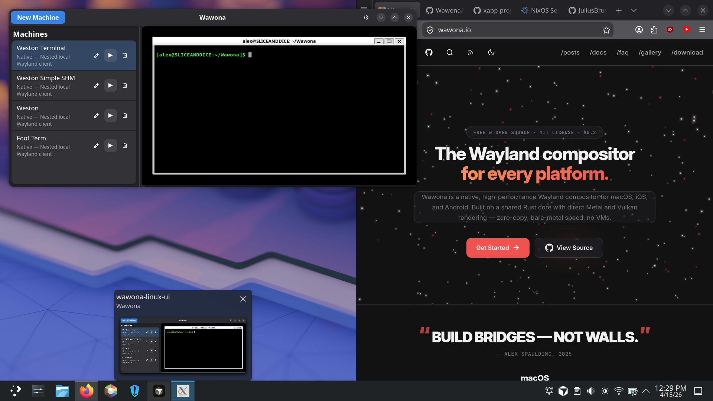Maximize the nested terminal window
Screen dimensions: 713x401
pyautogui.click(x=389, y=41)
